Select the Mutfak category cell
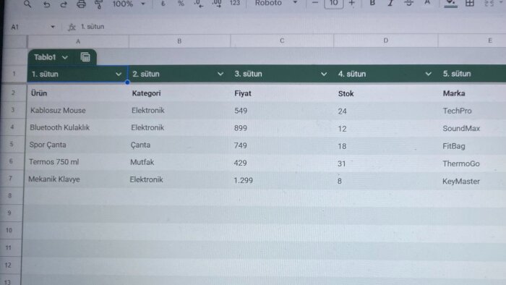The width and height of the screenshot is (506, 285). pyautogui.click(x=179, y=162)
